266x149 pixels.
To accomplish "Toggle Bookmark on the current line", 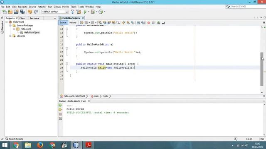I will pos(133,23).
